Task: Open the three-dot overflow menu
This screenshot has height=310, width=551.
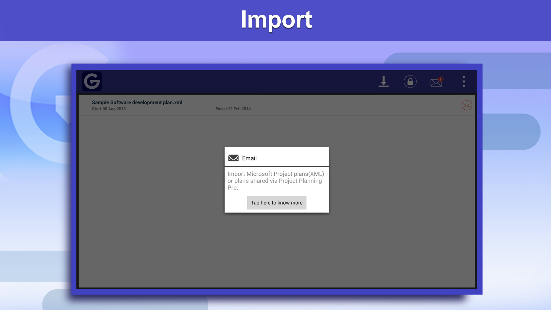Action: [x=463, y=82]
